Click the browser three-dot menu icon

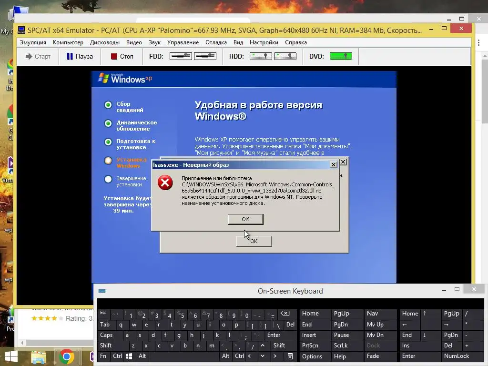pos(478,42)
